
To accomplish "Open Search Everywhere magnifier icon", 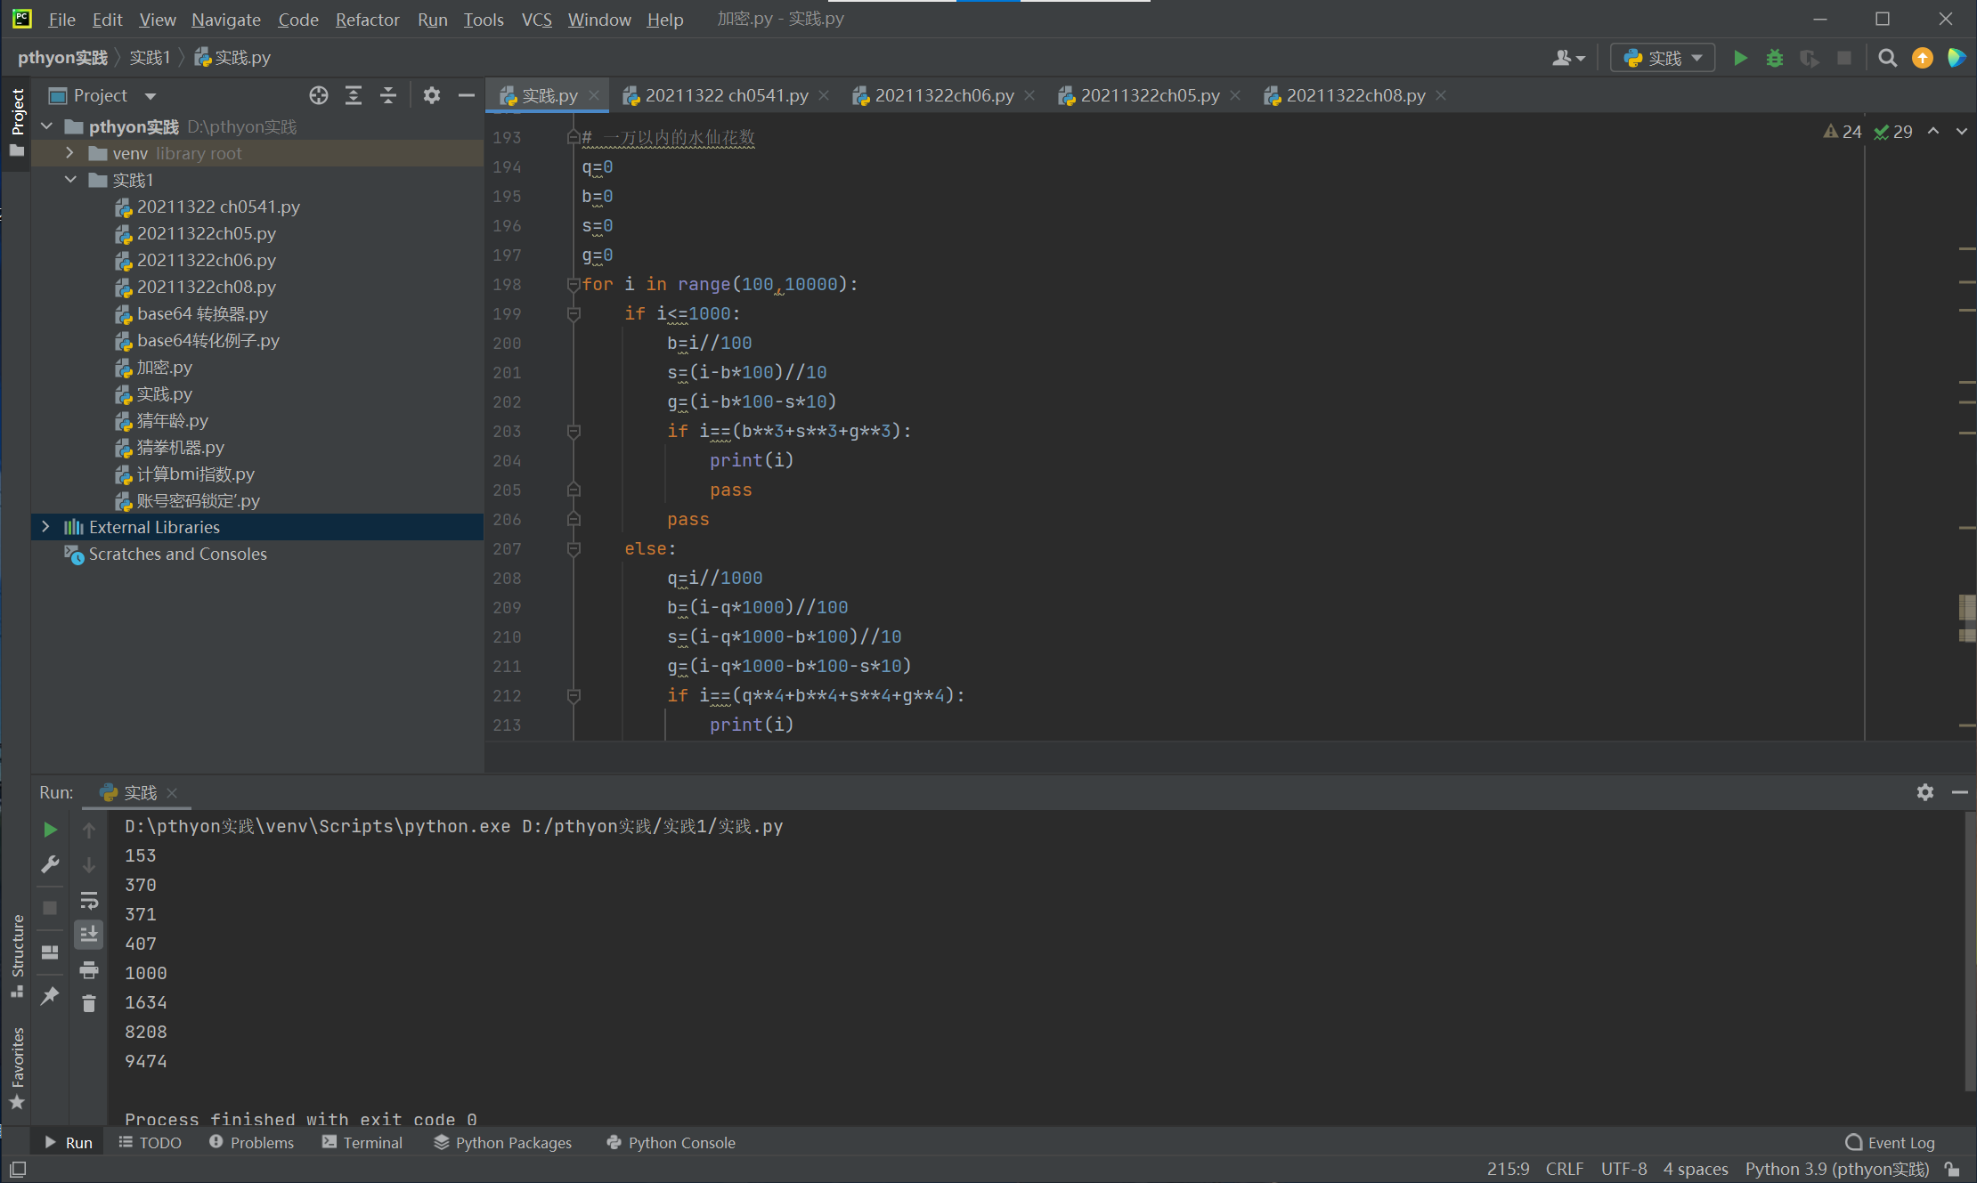I will (1887, 58).
